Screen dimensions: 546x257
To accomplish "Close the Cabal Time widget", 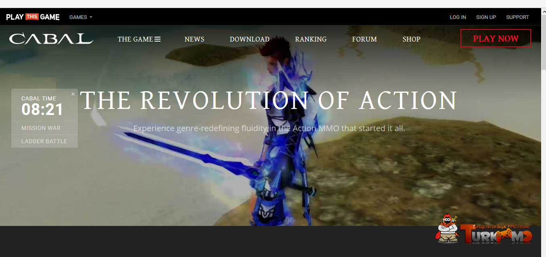I will tap(73, 94).
